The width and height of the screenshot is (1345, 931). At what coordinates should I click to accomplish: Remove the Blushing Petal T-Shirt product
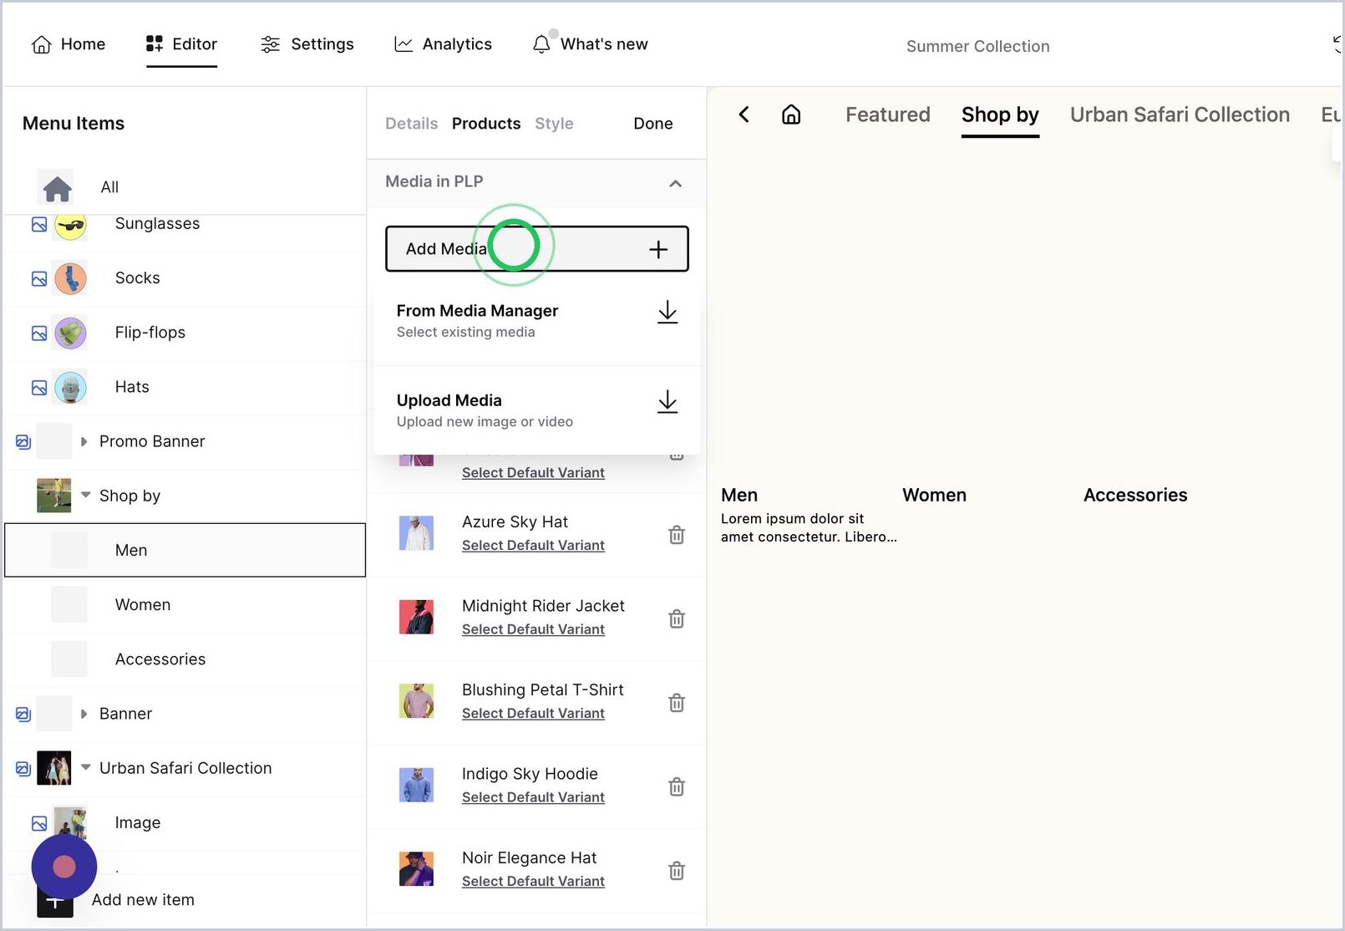677,703
